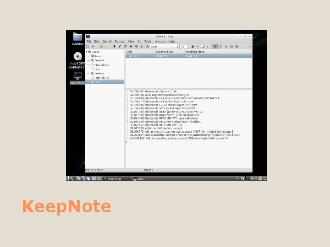Screen dimensions: 330x247
Task: Open the evidence folder on the desktop
Action: (x=77, y=39)
